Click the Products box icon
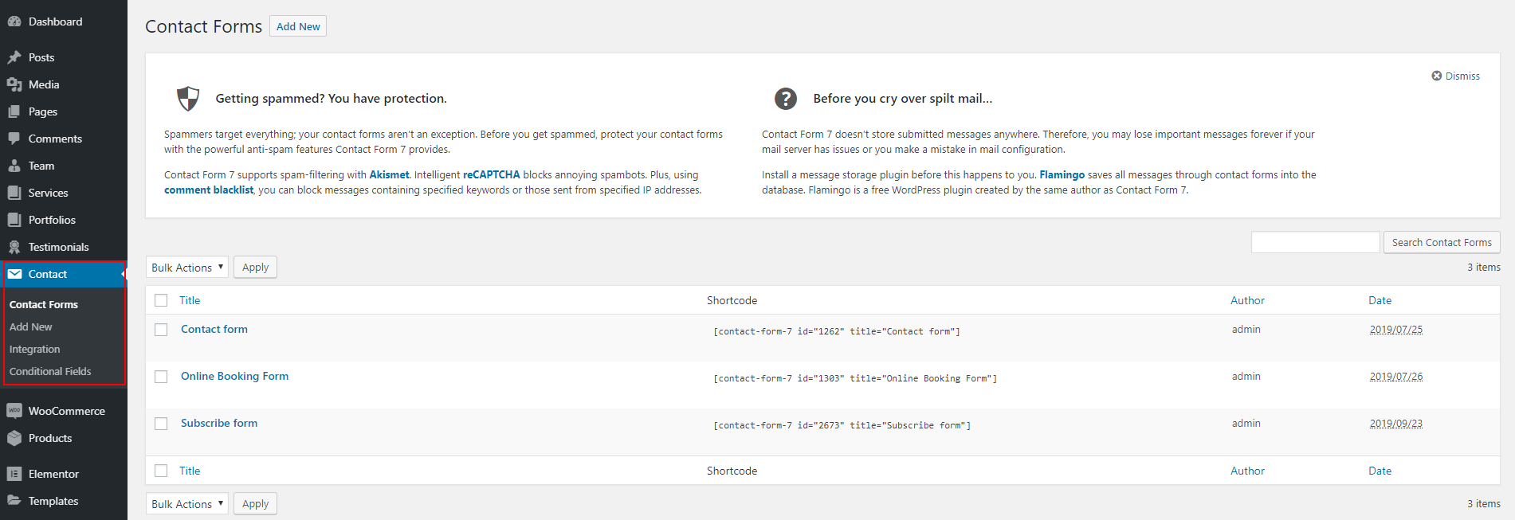Viewport: 1515px width, 520px height. click(14, 438)
